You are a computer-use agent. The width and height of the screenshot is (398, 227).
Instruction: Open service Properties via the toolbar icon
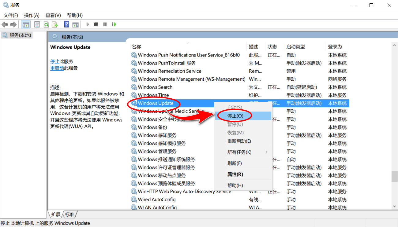(37, 24)
